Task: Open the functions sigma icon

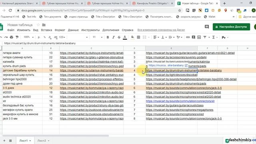Action: point(213,37)
